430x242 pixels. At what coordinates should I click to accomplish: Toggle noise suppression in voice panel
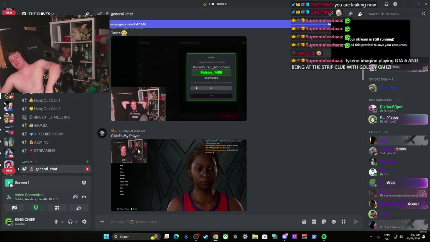coord(76,197)
